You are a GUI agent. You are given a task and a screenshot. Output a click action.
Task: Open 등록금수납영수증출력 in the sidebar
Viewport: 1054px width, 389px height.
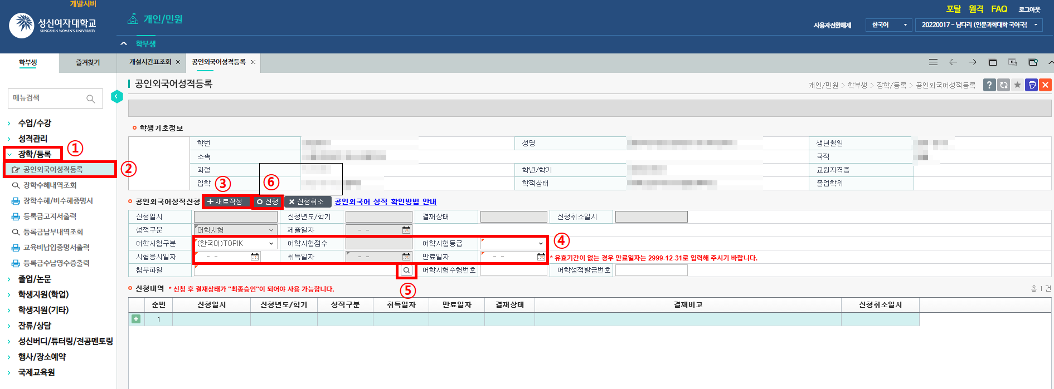[56, 263]
